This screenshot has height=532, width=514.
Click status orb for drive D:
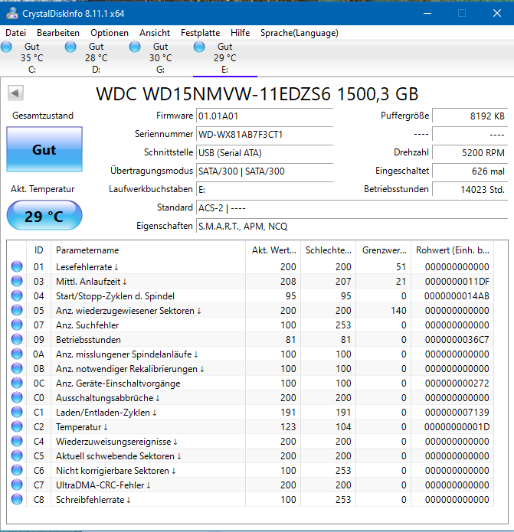(70, 47)
